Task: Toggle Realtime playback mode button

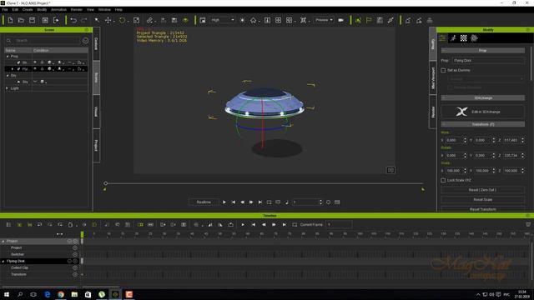Action: pyautogui.click(x=204, y=202)
